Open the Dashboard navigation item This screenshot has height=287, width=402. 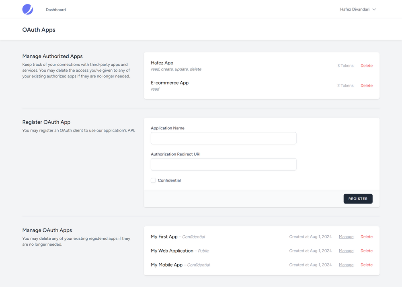click(x=55, y=10)
